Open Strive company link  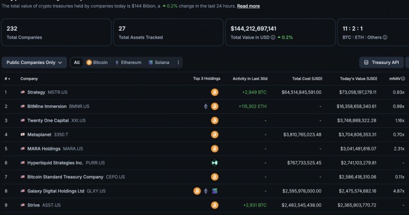[34, 205]
